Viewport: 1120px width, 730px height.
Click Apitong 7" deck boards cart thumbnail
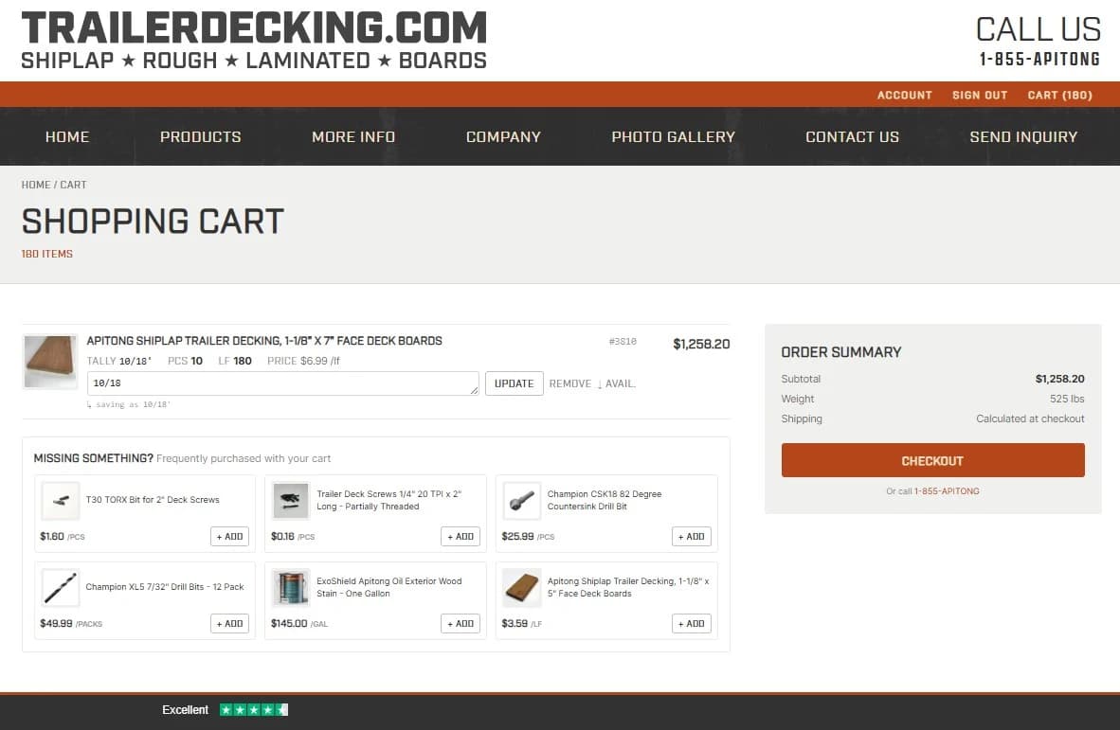[49, 362]
